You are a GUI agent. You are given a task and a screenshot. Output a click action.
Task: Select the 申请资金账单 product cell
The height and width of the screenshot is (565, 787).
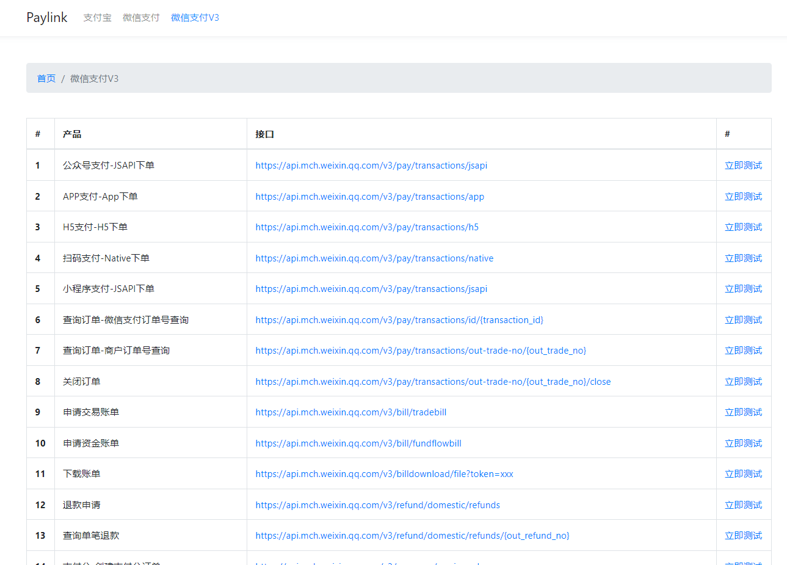coord(151,443)
